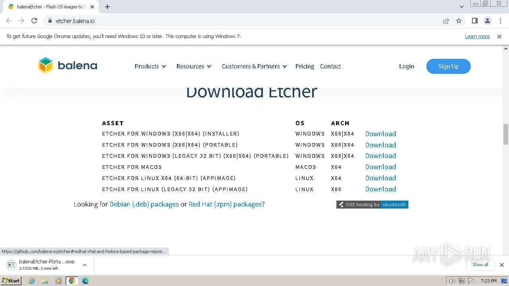Open File Explorer from taskbar
Viewport: 509px width, 286px height.
coord(45,281)
